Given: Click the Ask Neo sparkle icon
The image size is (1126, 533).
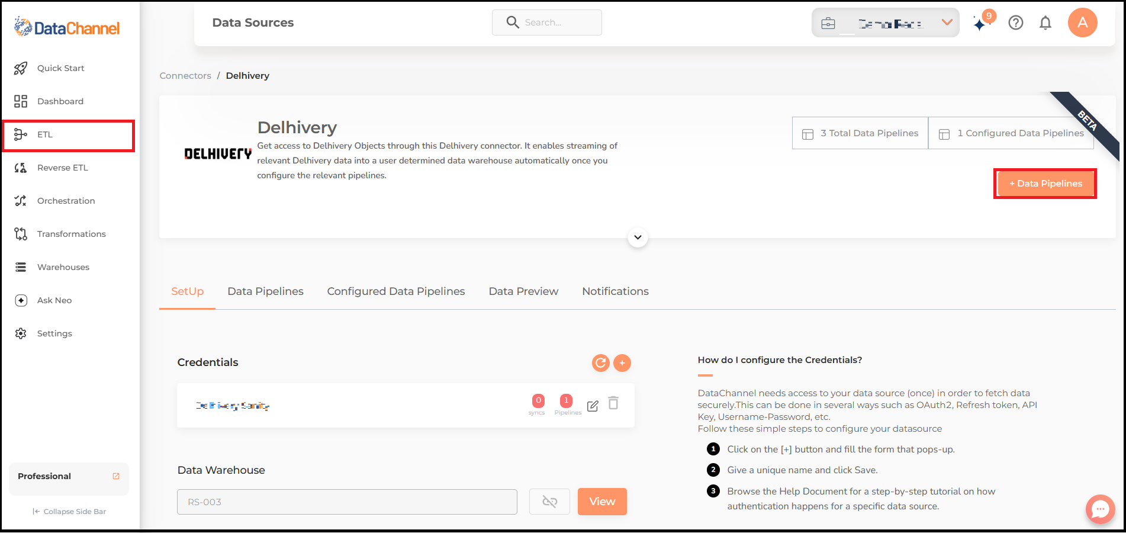Looking at the screenshot, I should pos(21,300).
